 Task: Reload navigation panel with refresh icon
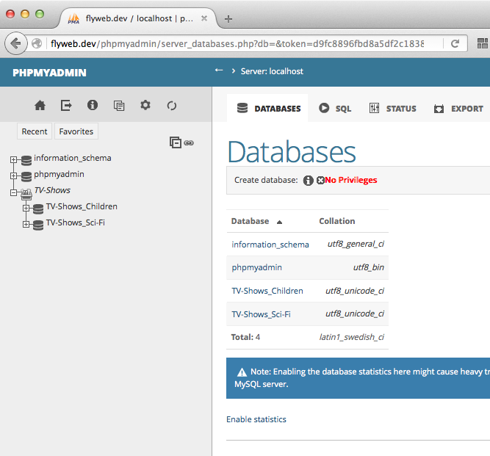coord(172,106)
